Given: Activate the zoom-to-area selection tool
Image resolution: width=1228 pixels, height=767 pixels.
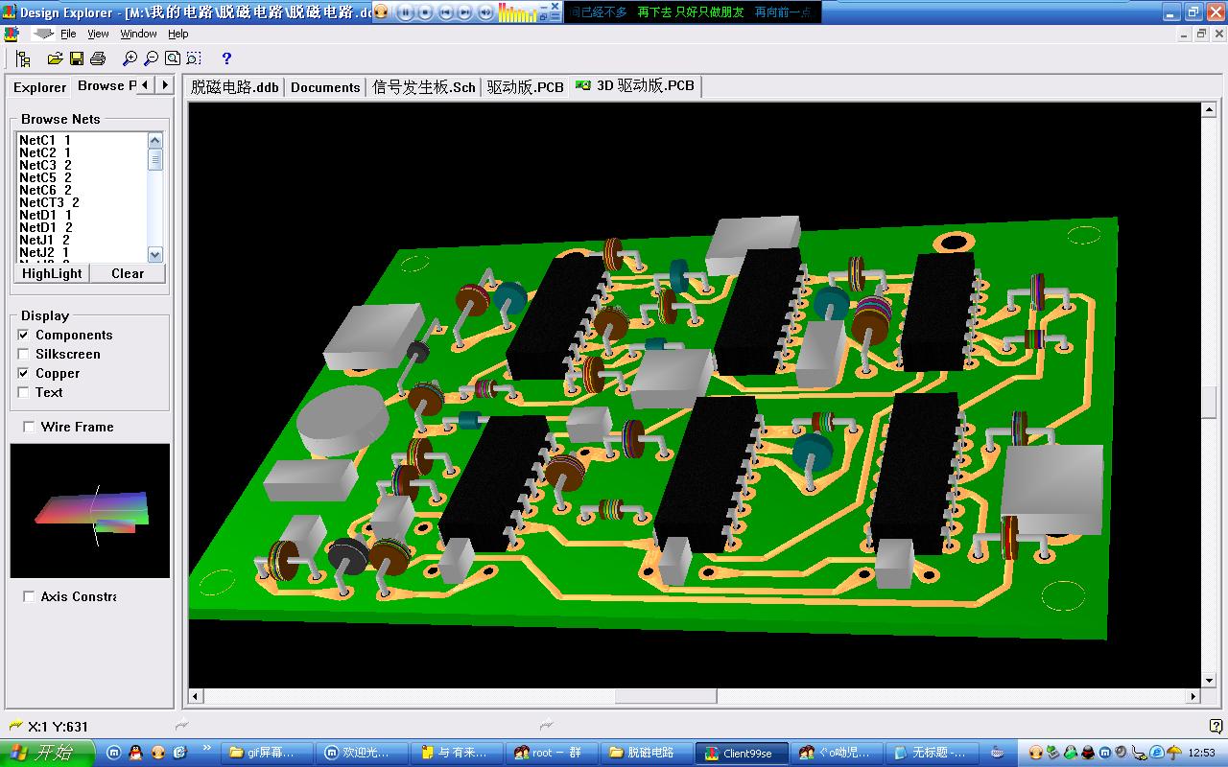Looking at the screenshot, I should pyautogui.click(x=194, y=58).
